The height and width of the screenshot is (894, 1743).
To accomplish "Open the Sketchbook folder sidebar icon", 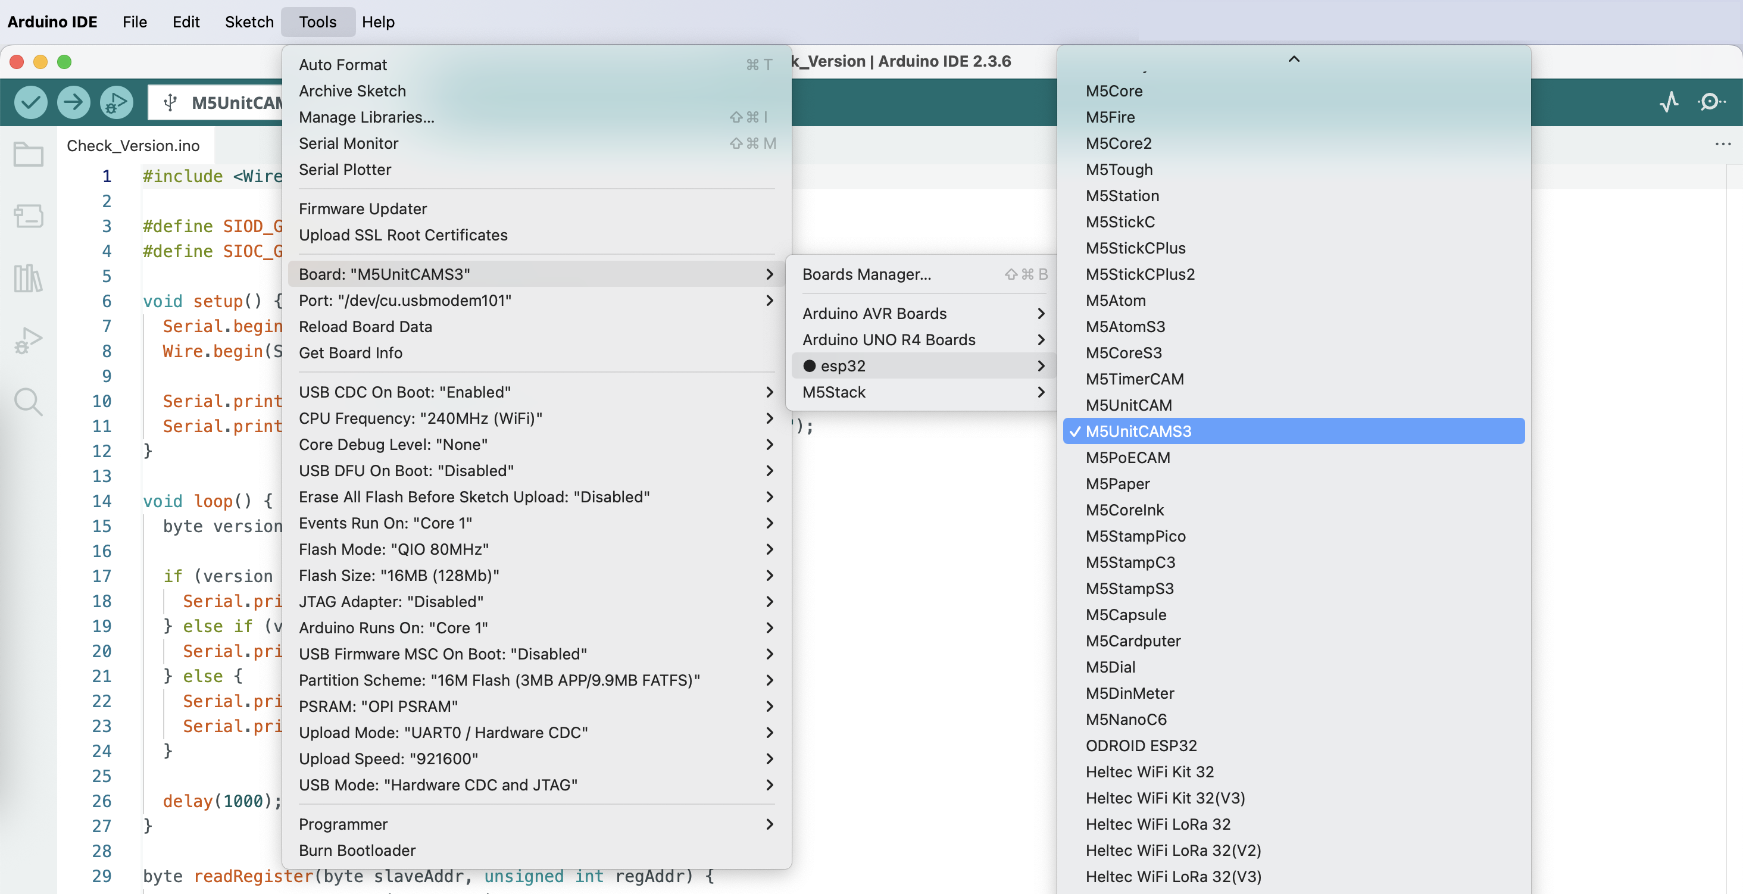I will 29,154.
